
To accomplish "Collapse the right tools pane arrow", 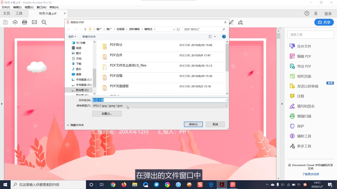I will [x=282, y=104].
